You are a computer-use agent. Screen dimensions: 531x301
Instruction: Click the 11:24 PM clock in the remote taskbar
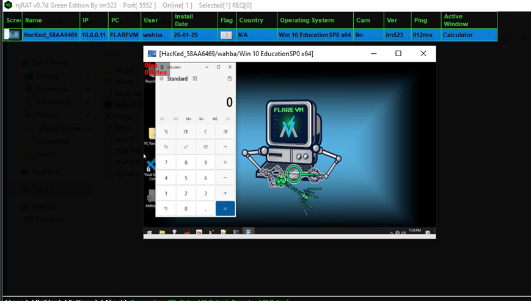(x=414, y=231)
